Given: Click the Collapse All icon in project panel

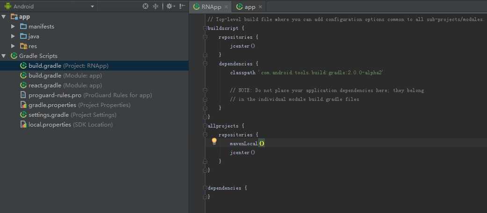Looking at the screenshot, I should [x=155, y=7].
